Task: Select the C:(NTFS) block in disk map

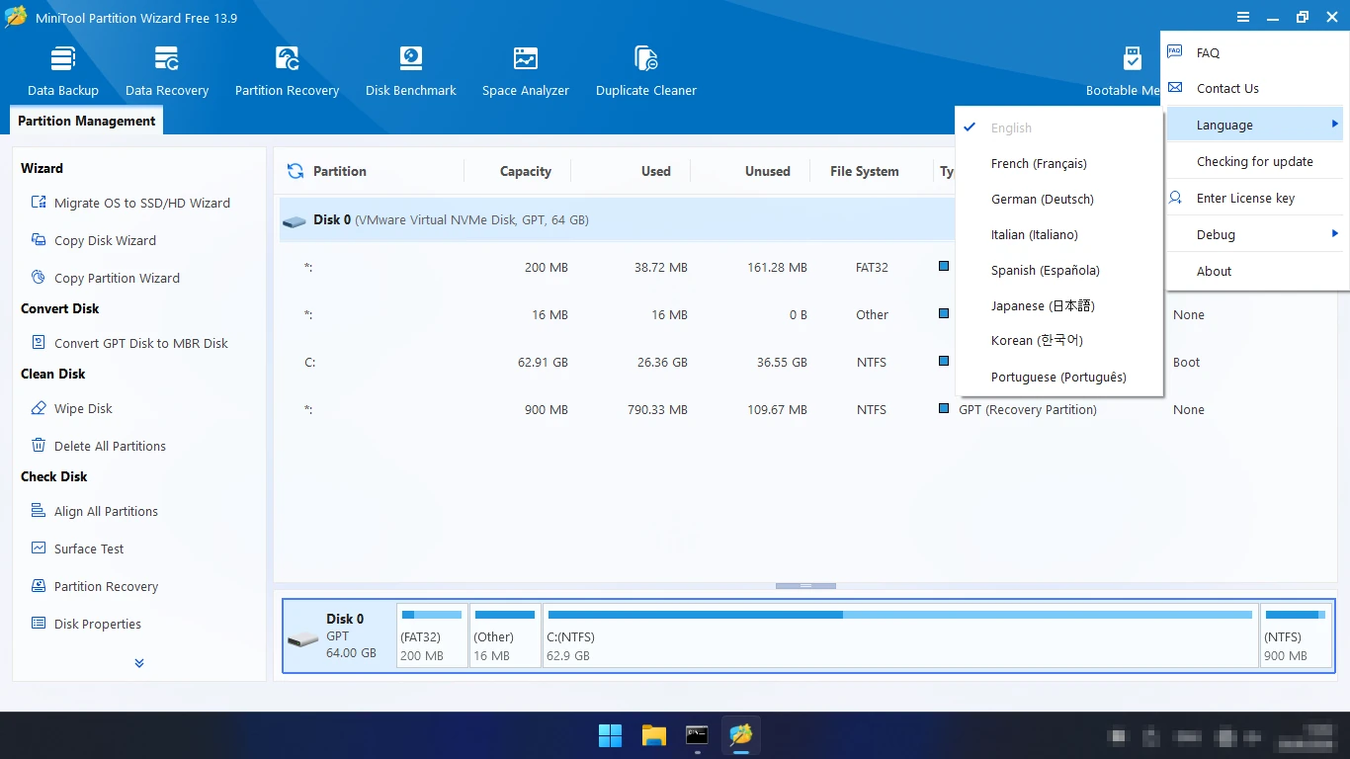Action: click(x=899, y=635)
